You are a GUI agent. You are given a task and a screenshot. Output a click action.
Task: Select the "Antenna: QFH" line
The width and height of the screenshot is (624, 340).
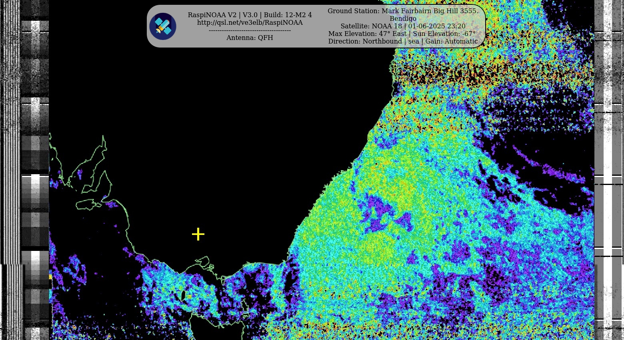pos(250,38)
